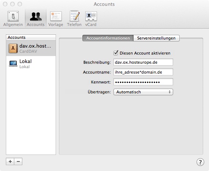
Task: Select dav.ox.host... CardDAV account in list
Action: pos(31,48)
